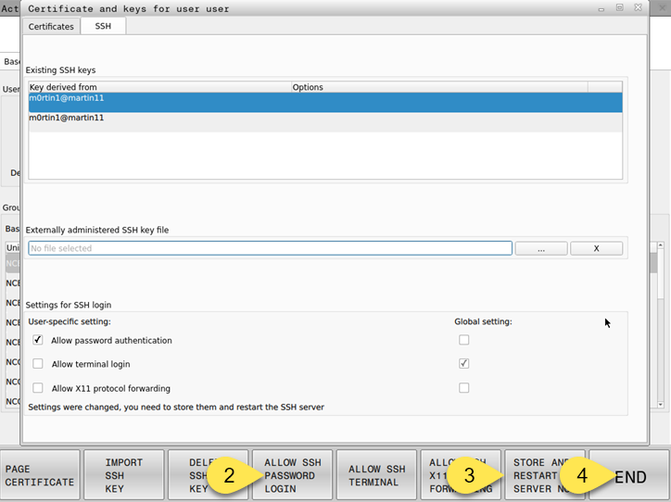The height and width of the screenshot is (502, 671).
Task: Toggle global terminal login checkbox
Action: click(x=464, y=363)
